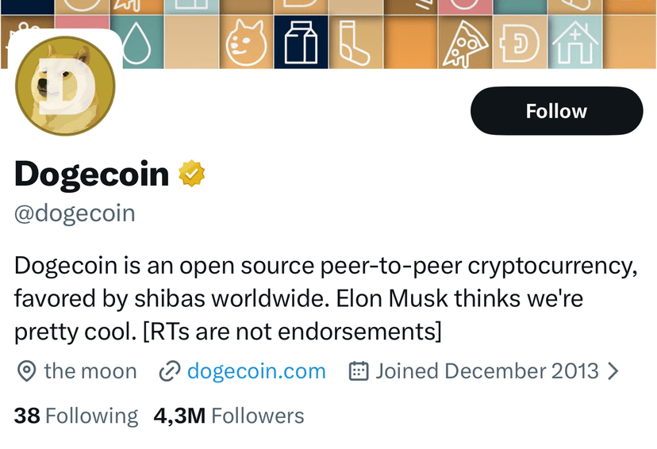Click the doge face banner tile
The height and width of the screenshot is (449, 657).
click(x=246, y=44)
